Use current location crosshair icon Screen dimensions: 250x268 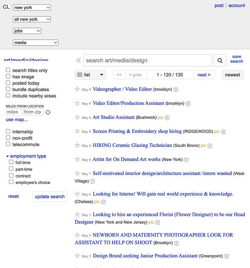(48, 112)
